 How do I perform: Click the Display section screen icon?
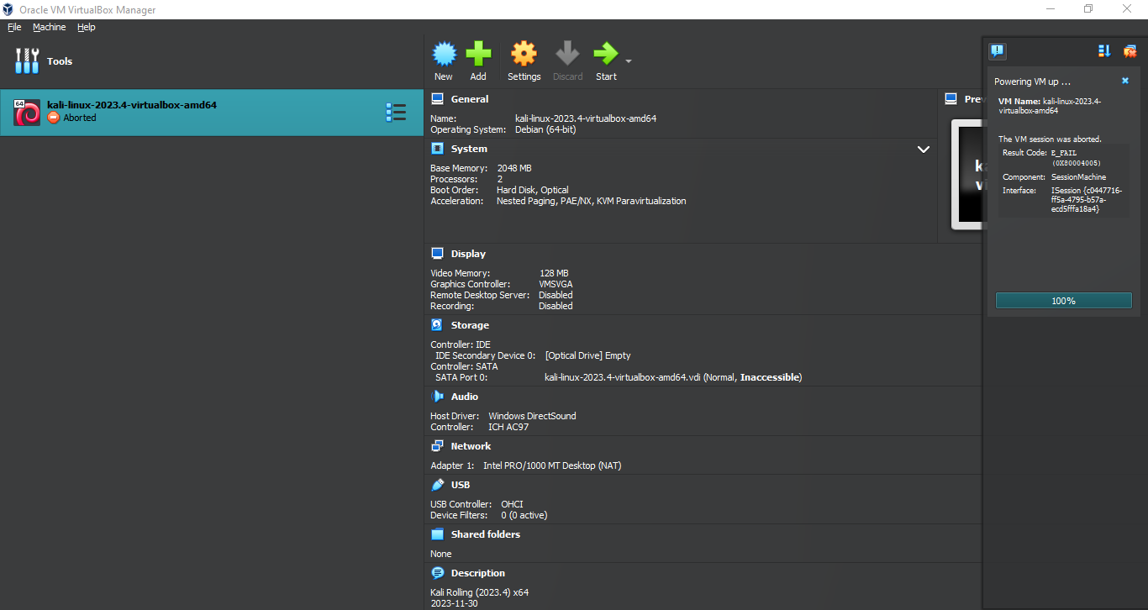(x=437, y=254)
